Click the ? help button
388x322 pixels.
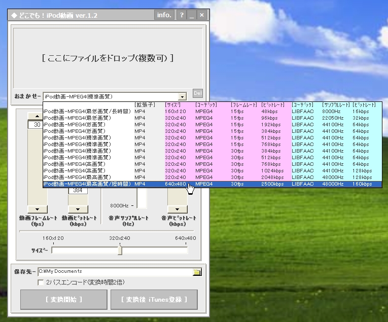(x=182, y=15)
